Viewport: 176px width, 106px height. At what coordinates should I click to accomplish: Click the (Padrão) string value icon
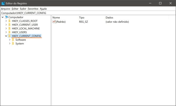(54, 22)
